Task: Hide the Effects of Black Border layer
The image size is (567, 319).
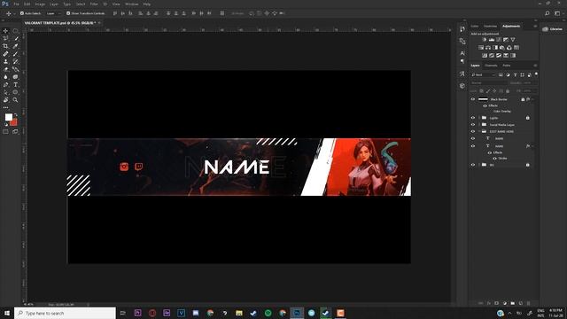Action: [x=485, y=105]
